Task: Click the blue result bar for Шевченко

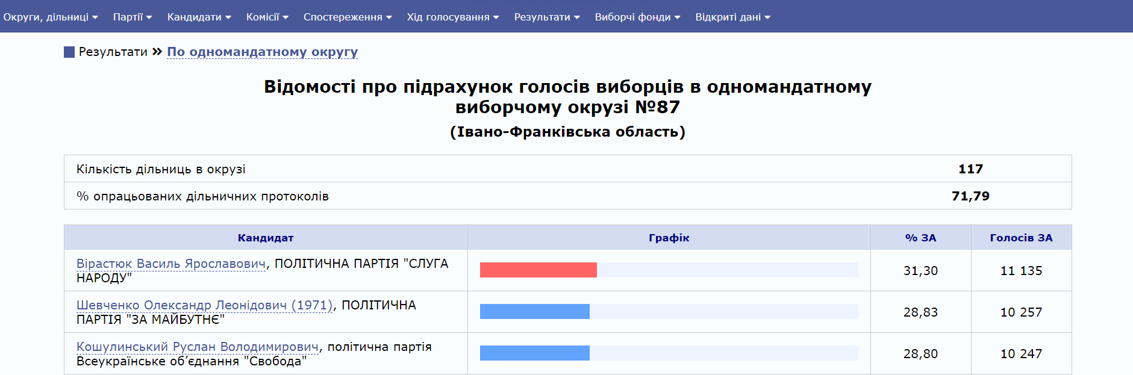Action: point(534,312)
